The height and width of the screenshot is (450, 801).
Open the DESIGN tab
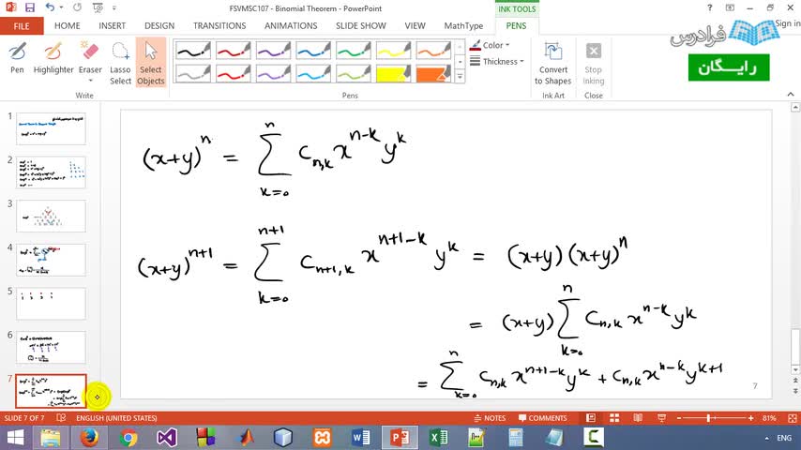159,26
